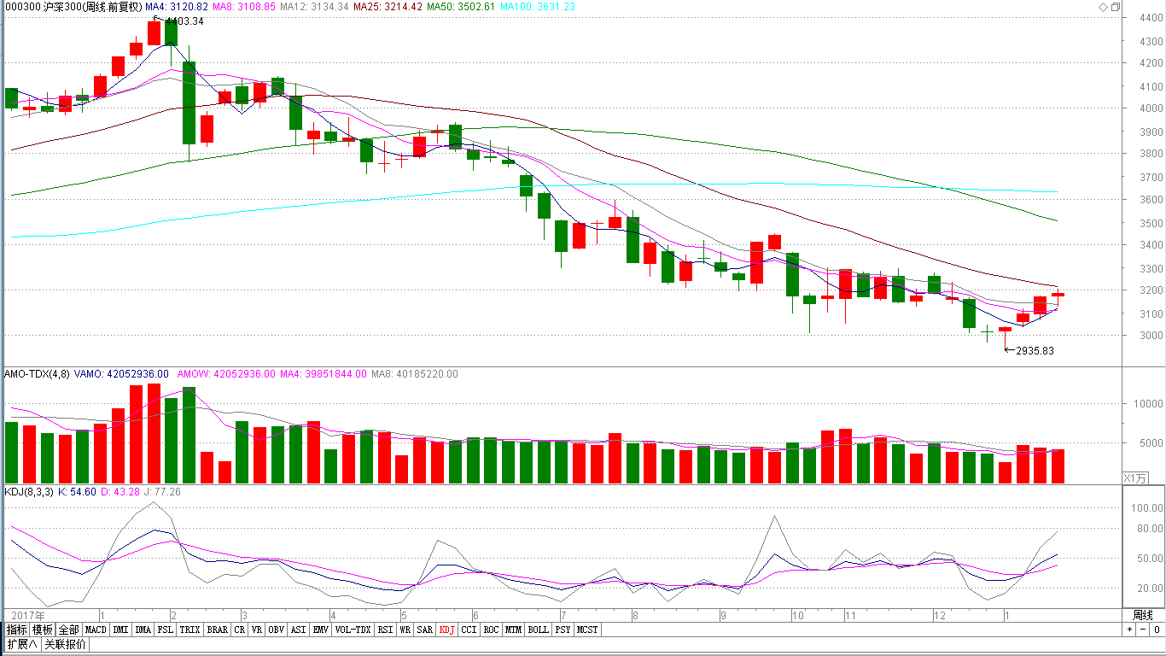
Task: Click the 2017年 label on time axis
Action: [x=28, y=615]
